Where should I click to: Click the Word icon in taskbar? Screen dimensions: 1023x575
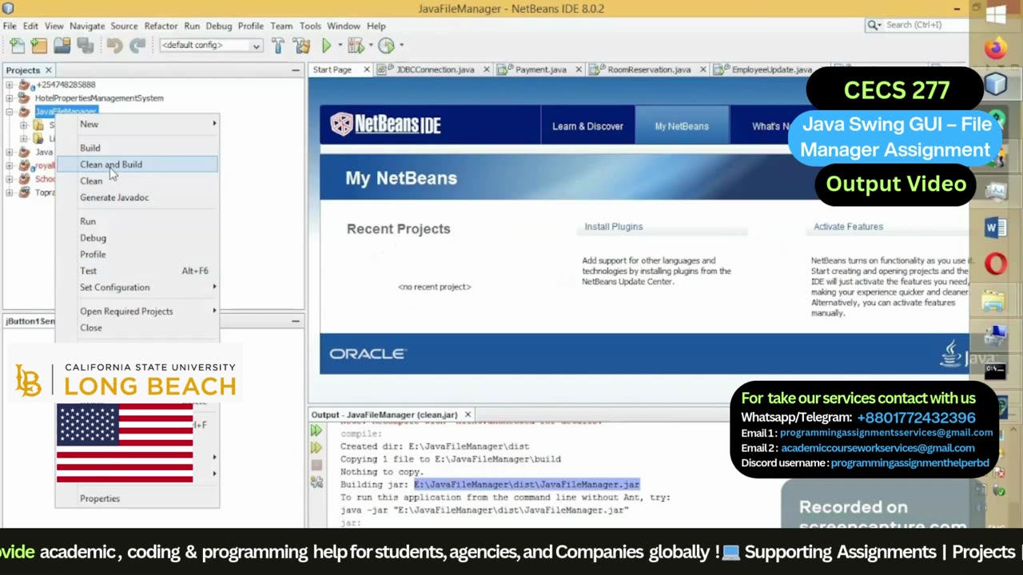[x=996, y=229]
